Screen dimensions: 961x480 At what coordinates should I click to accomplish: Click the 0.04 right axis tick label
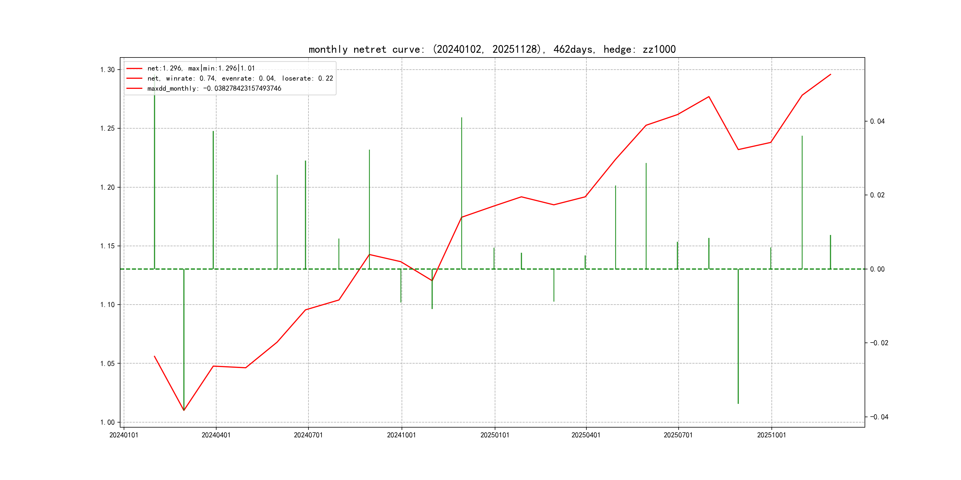pos(877,121)
